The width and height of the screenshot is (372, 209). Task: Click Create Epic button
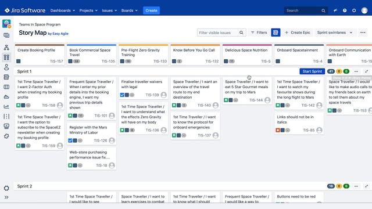[x=298, y=33]
